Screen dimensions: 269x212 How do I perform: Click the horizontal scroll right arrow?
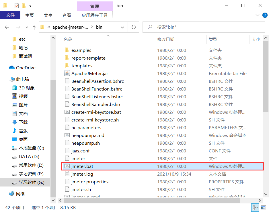(x=260, y=200)
